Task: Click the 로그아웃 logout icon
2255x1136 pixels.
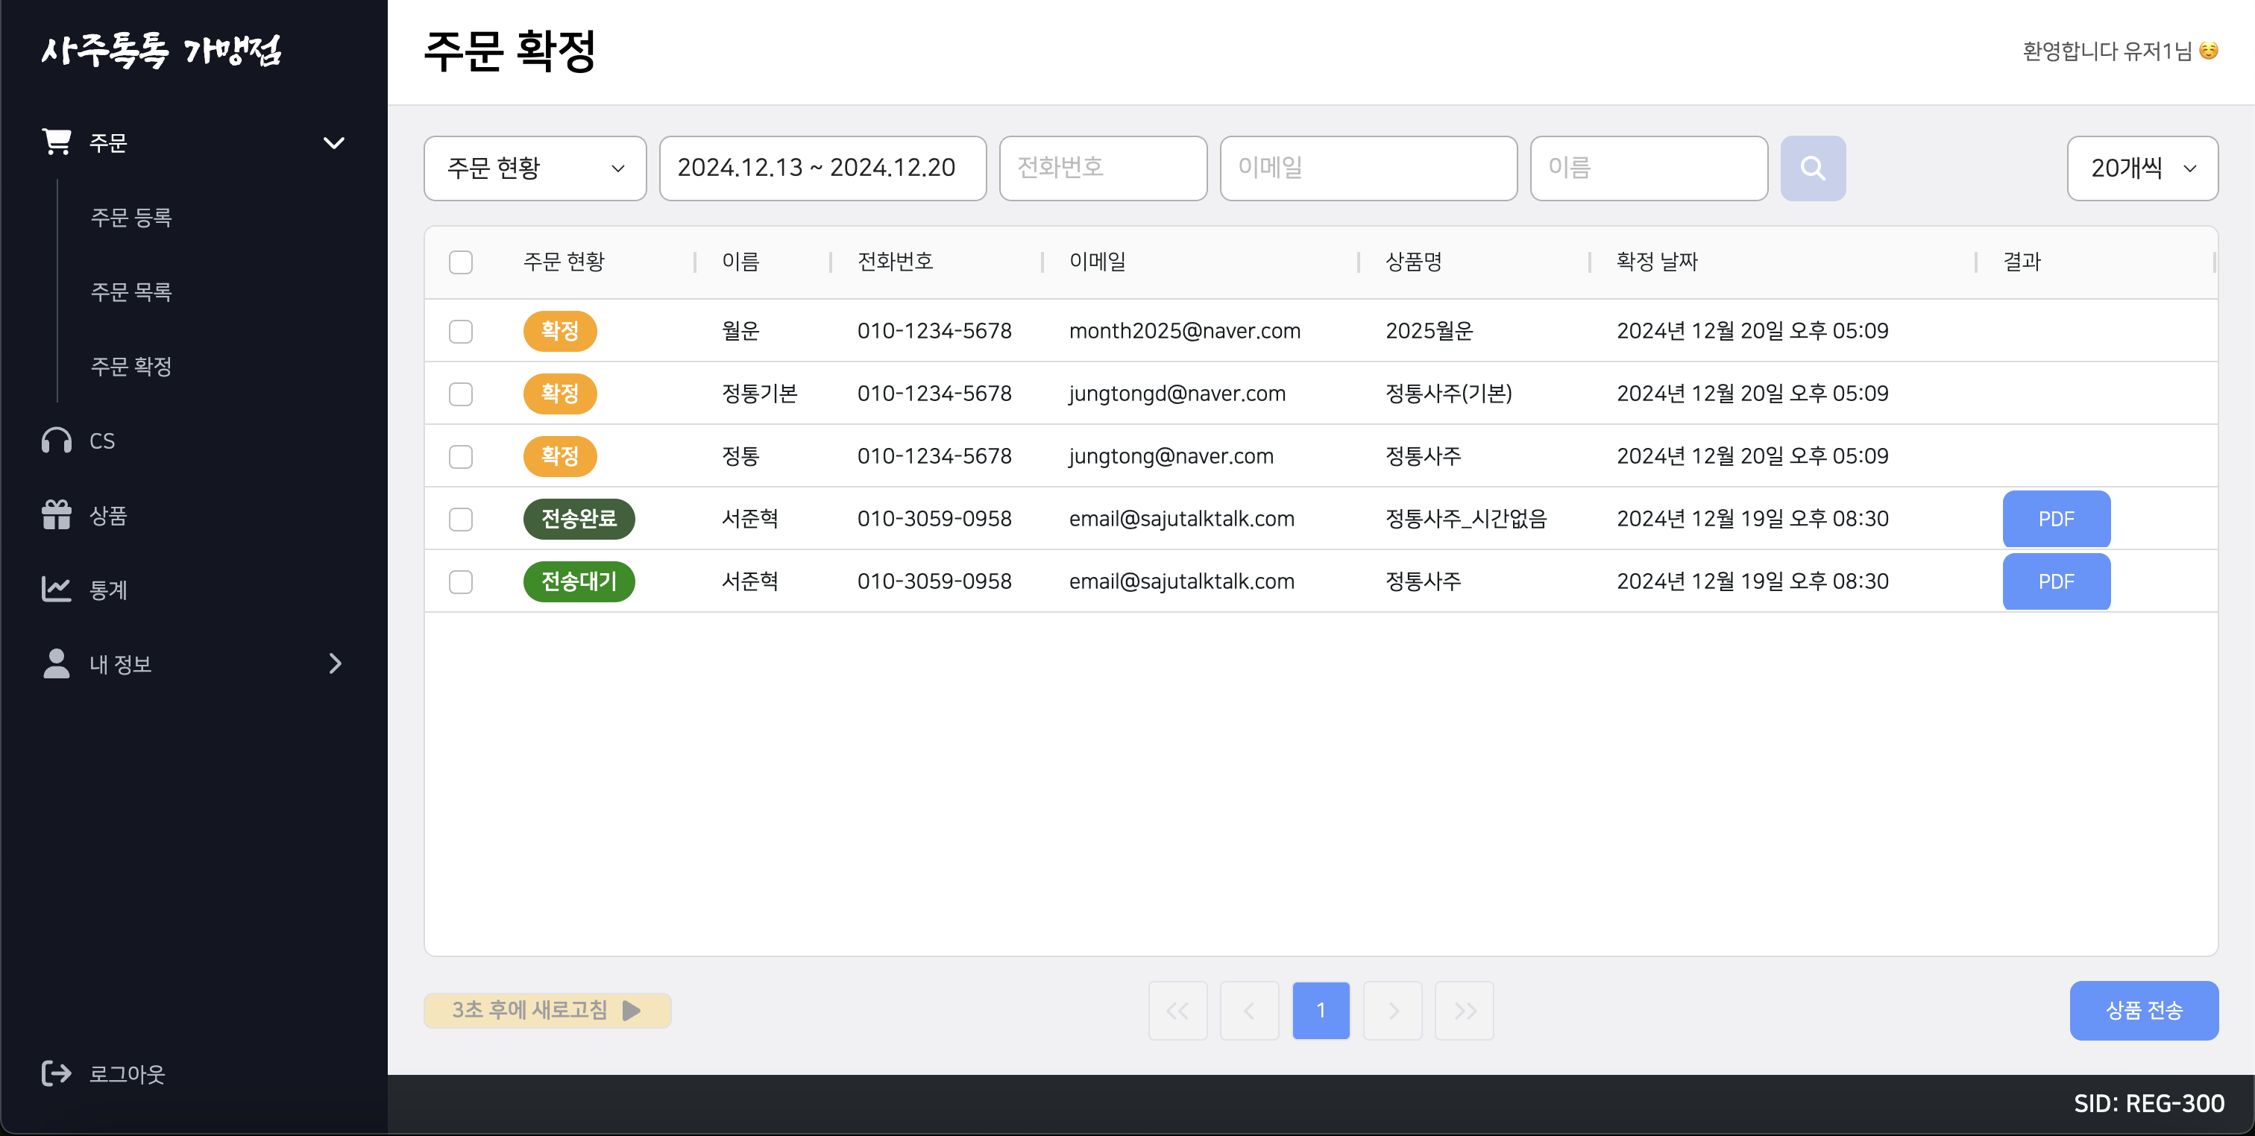Action: [55, 1074]
